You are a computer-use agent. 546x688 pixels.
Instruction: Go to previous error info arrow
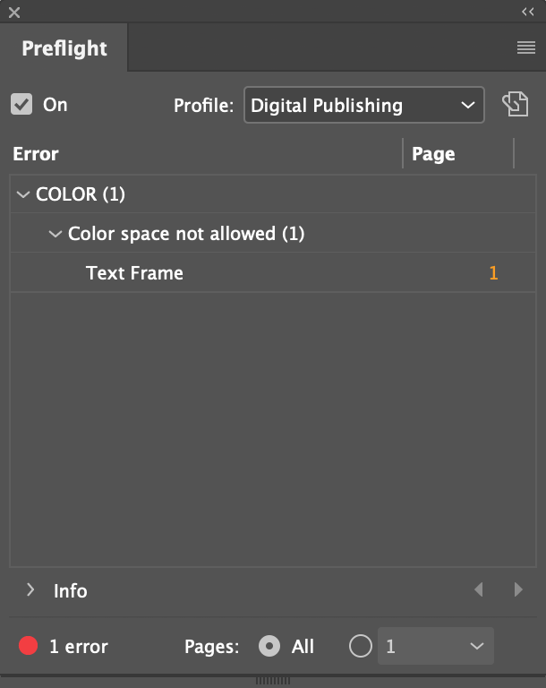(479, 589)
